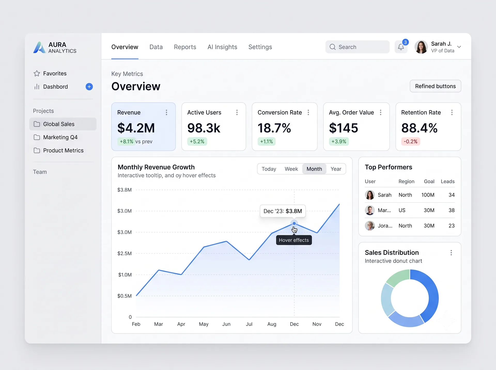Click the Team sidebar section
The image size is (496, 370).
(x=40, y=172)
